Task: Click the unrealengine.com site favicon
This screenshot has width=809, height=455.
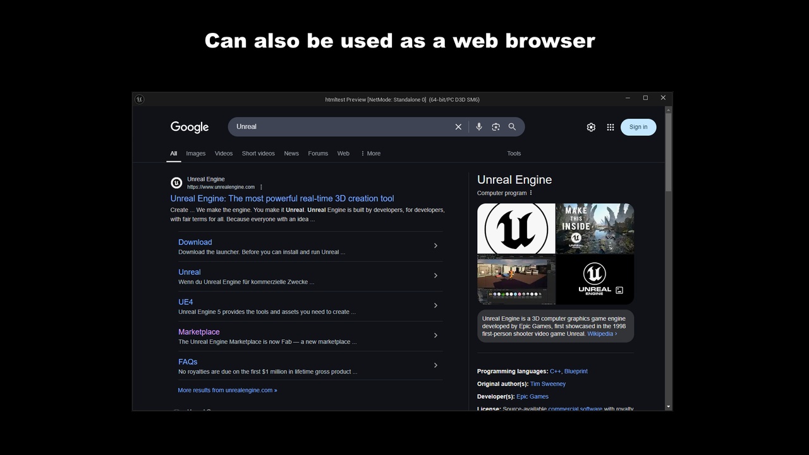Action: coord(176,183)
